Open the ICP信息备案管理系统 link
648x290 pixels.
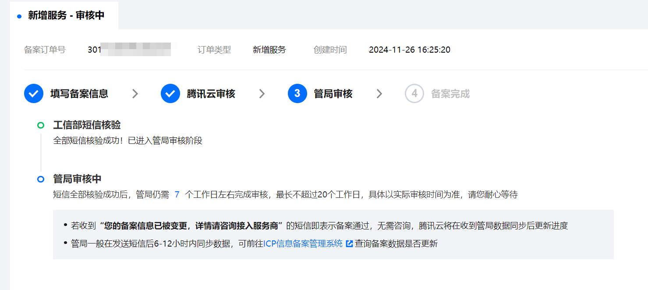tap(303, 243)
